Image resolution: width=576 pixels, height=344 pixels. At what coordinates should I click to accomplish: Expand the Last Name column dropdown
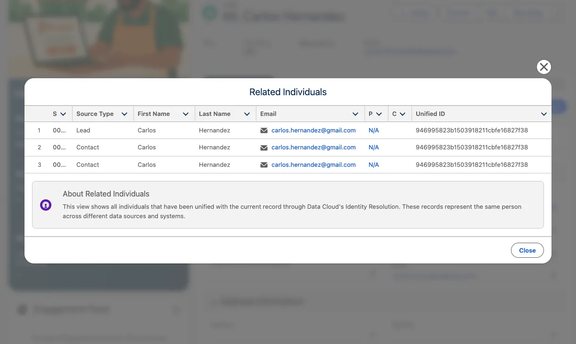247,114
